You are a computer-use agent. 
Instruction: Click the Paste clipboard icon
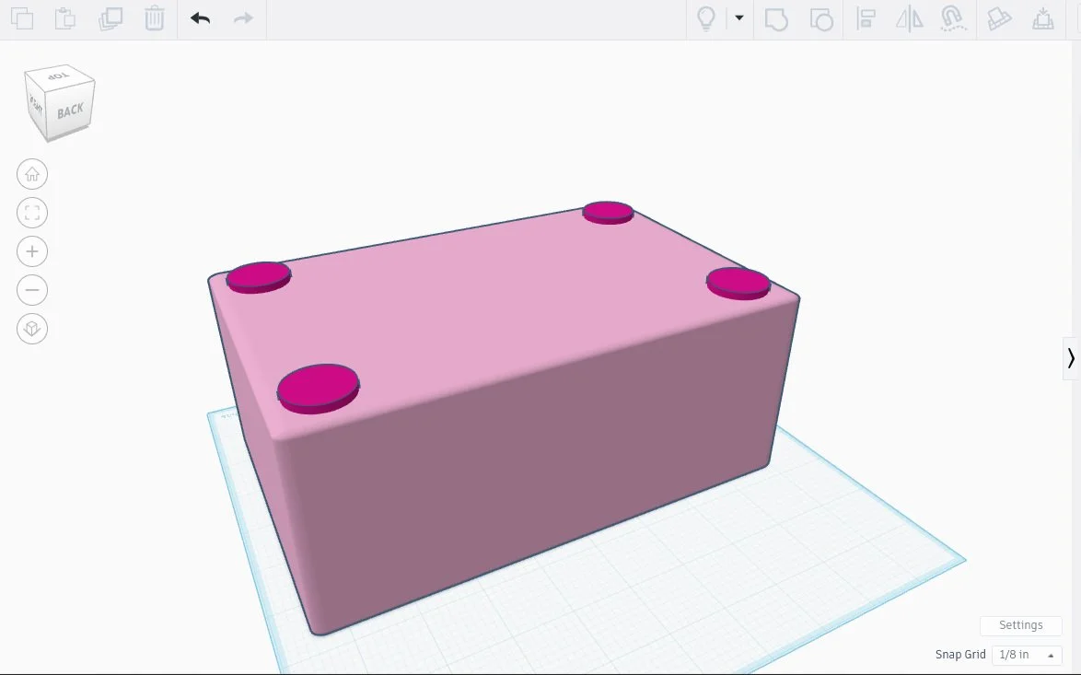coord(65,18)
